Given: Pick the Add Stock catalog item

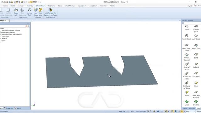Looking at the screenshot, I should [196, 37].
